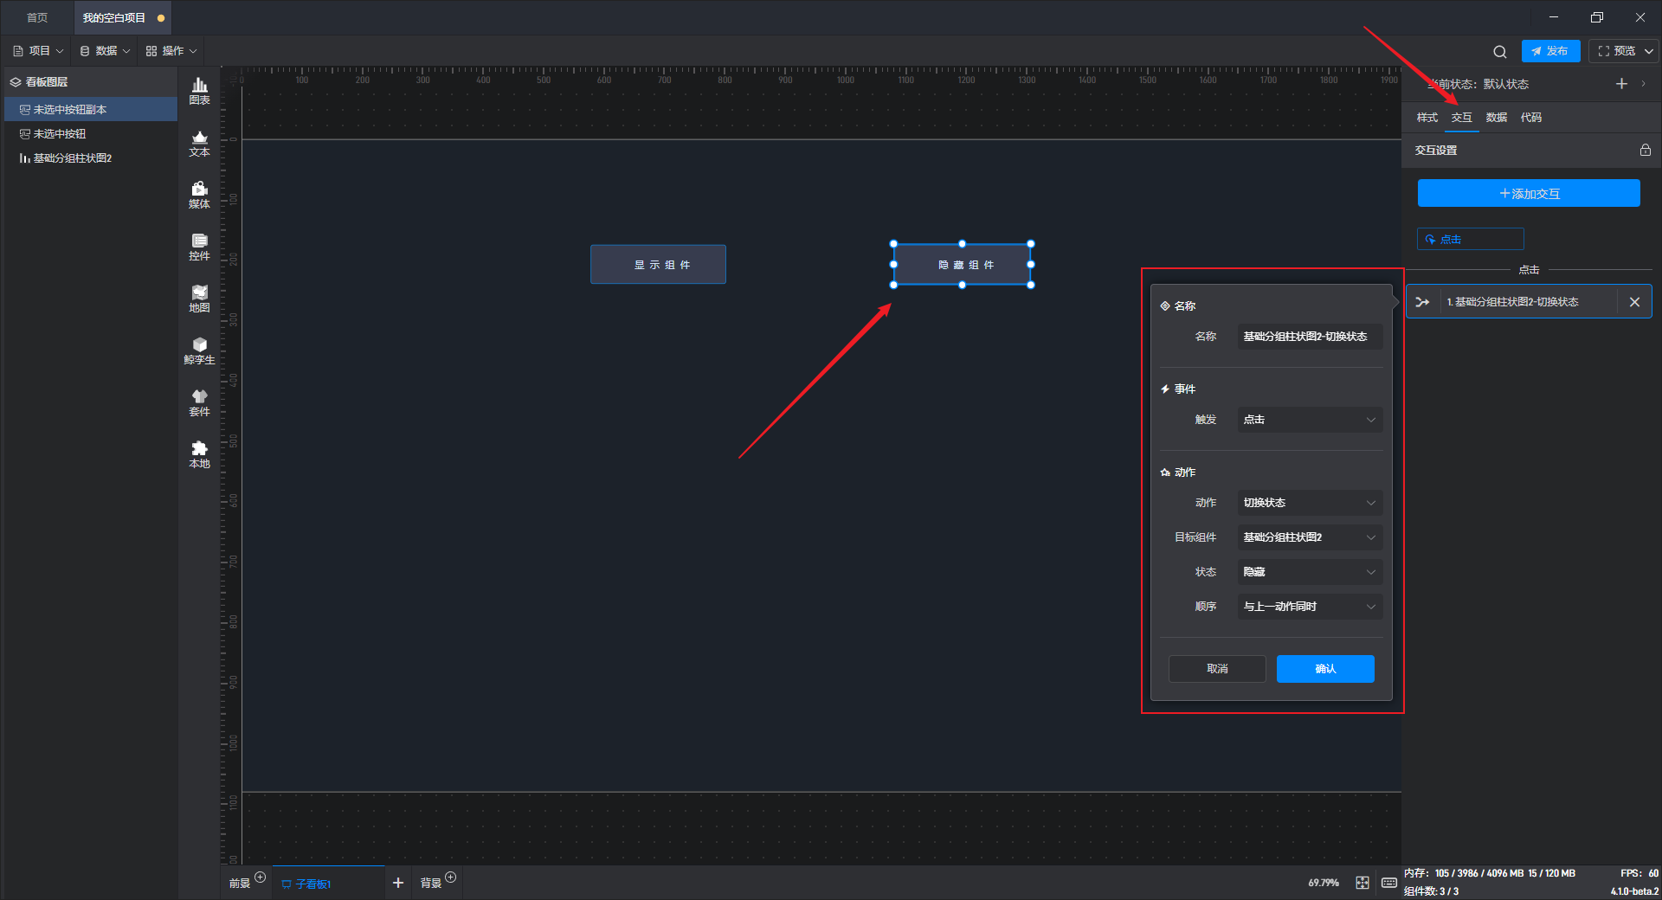
Task: Click the 添加交互 button
Action: click(x=1529, y=193)
